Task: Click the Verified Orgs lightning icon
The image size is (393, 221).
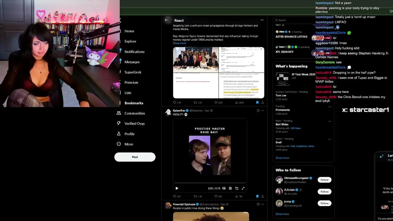Action: 119,123
